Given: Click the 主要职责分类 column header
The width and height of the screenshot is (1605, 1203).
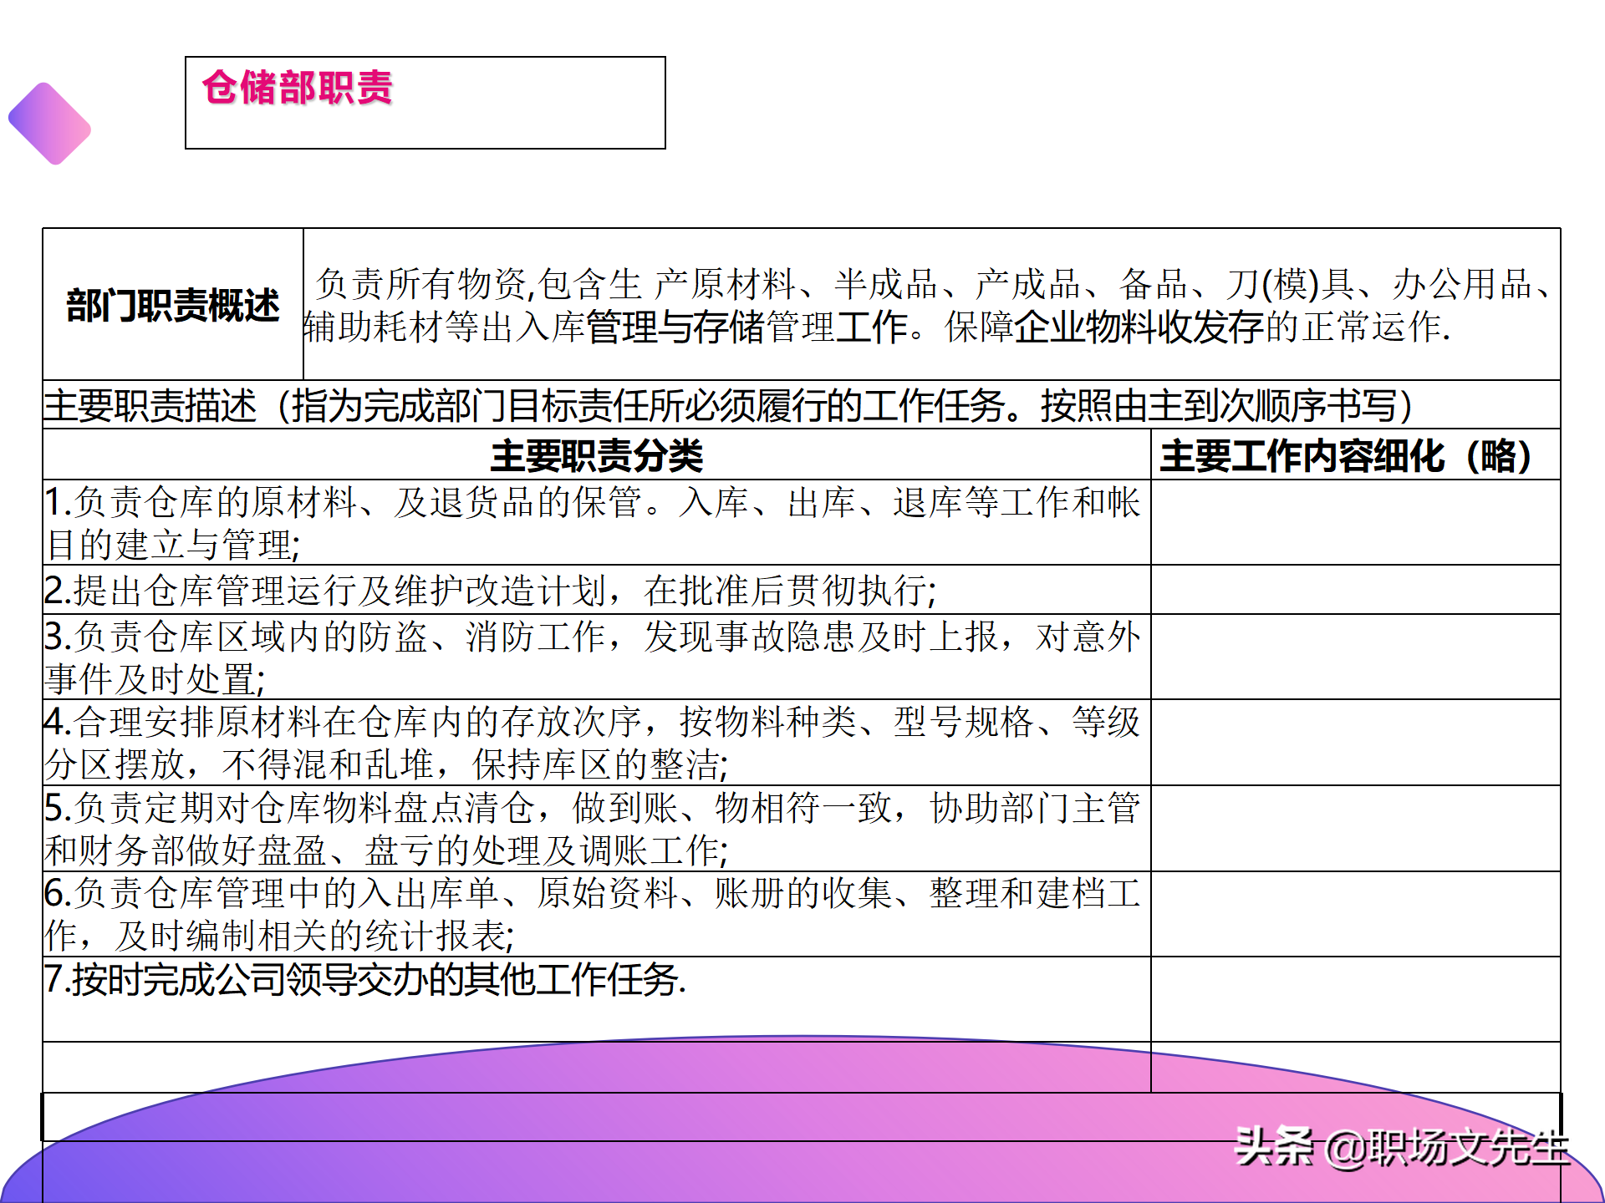Looking at the screenshot, I should (x=597, y=455).
